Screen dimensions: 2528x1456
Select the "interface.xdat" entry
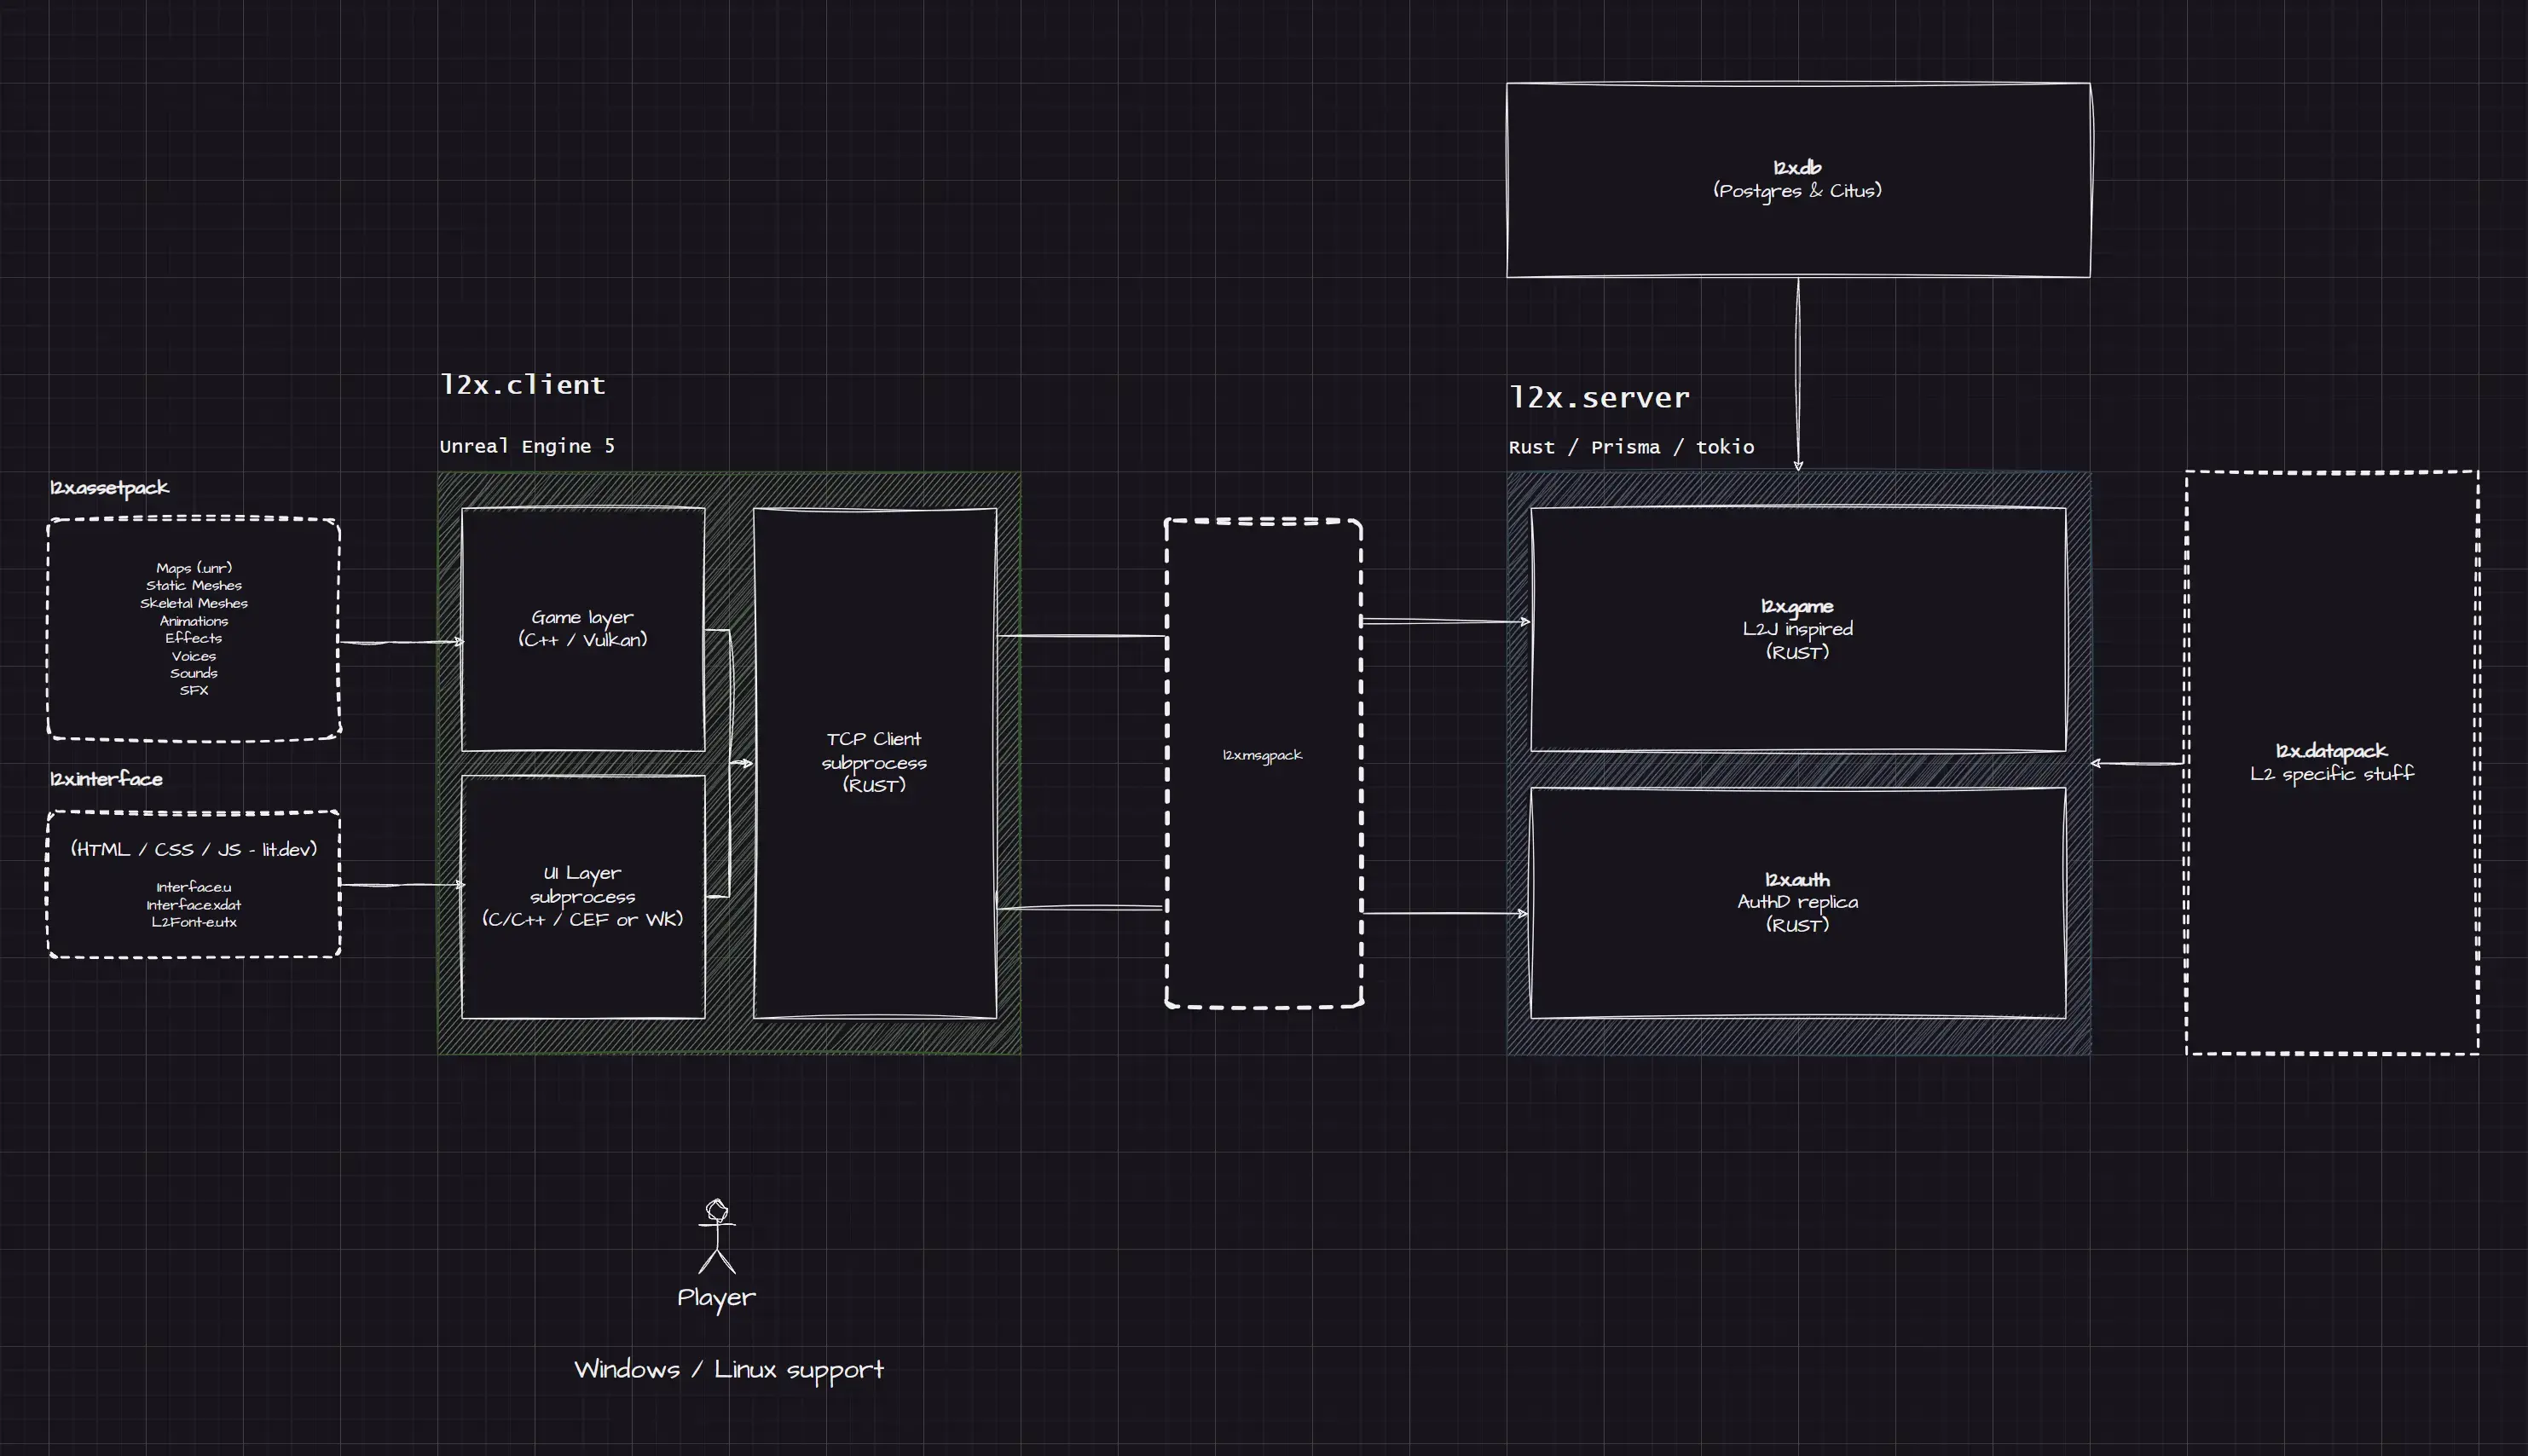(x=194, y=905)
